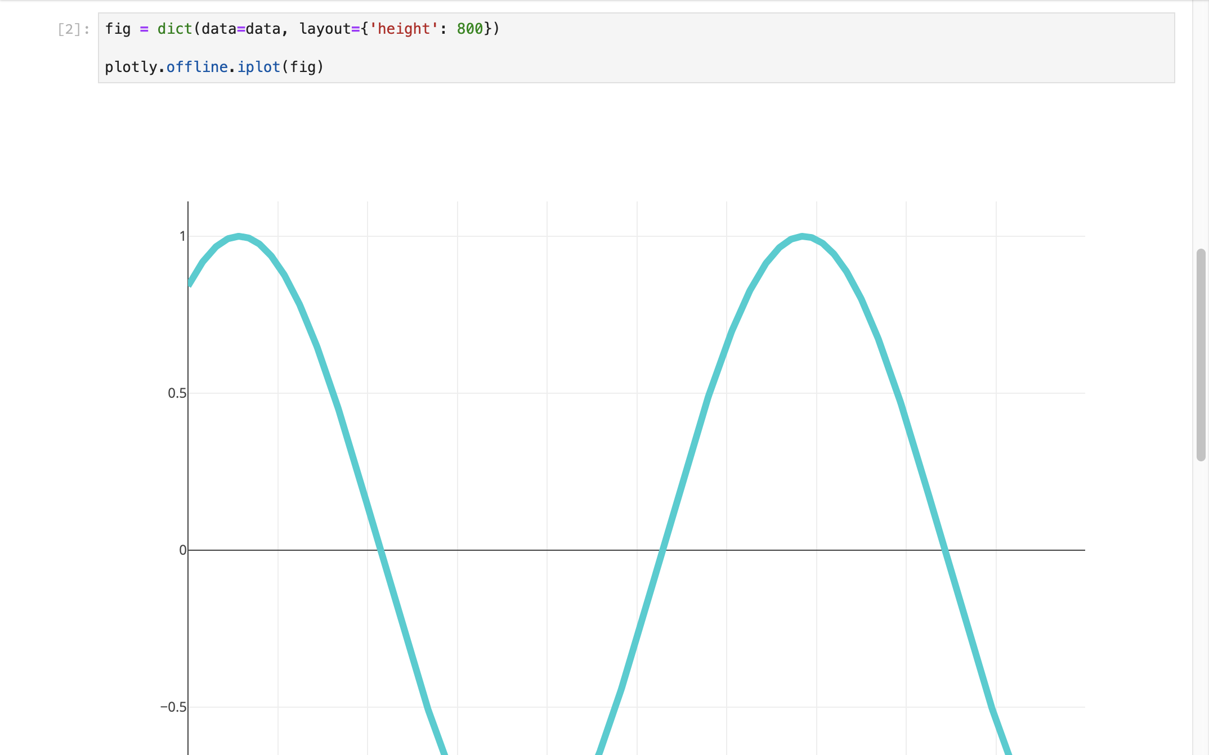
Task: Click the 'offline' attribute in the code
Action: (x=197, y=67)
